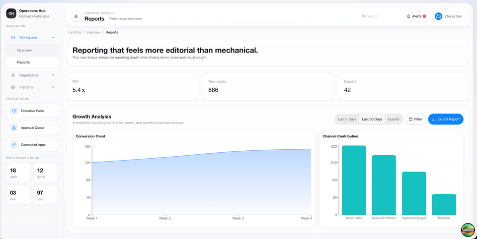Click the Filter button
The image size is (477, 239).
pos(415,119)
